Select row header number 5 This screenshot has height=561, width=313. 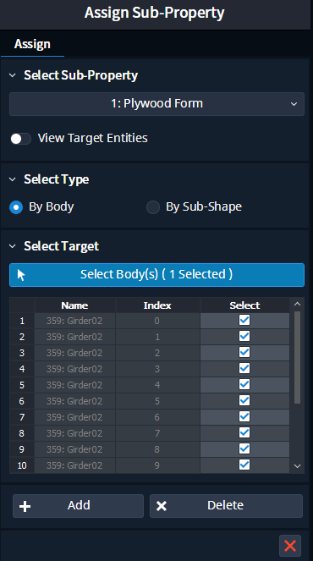pyautogui.click(x=22, y=385)
